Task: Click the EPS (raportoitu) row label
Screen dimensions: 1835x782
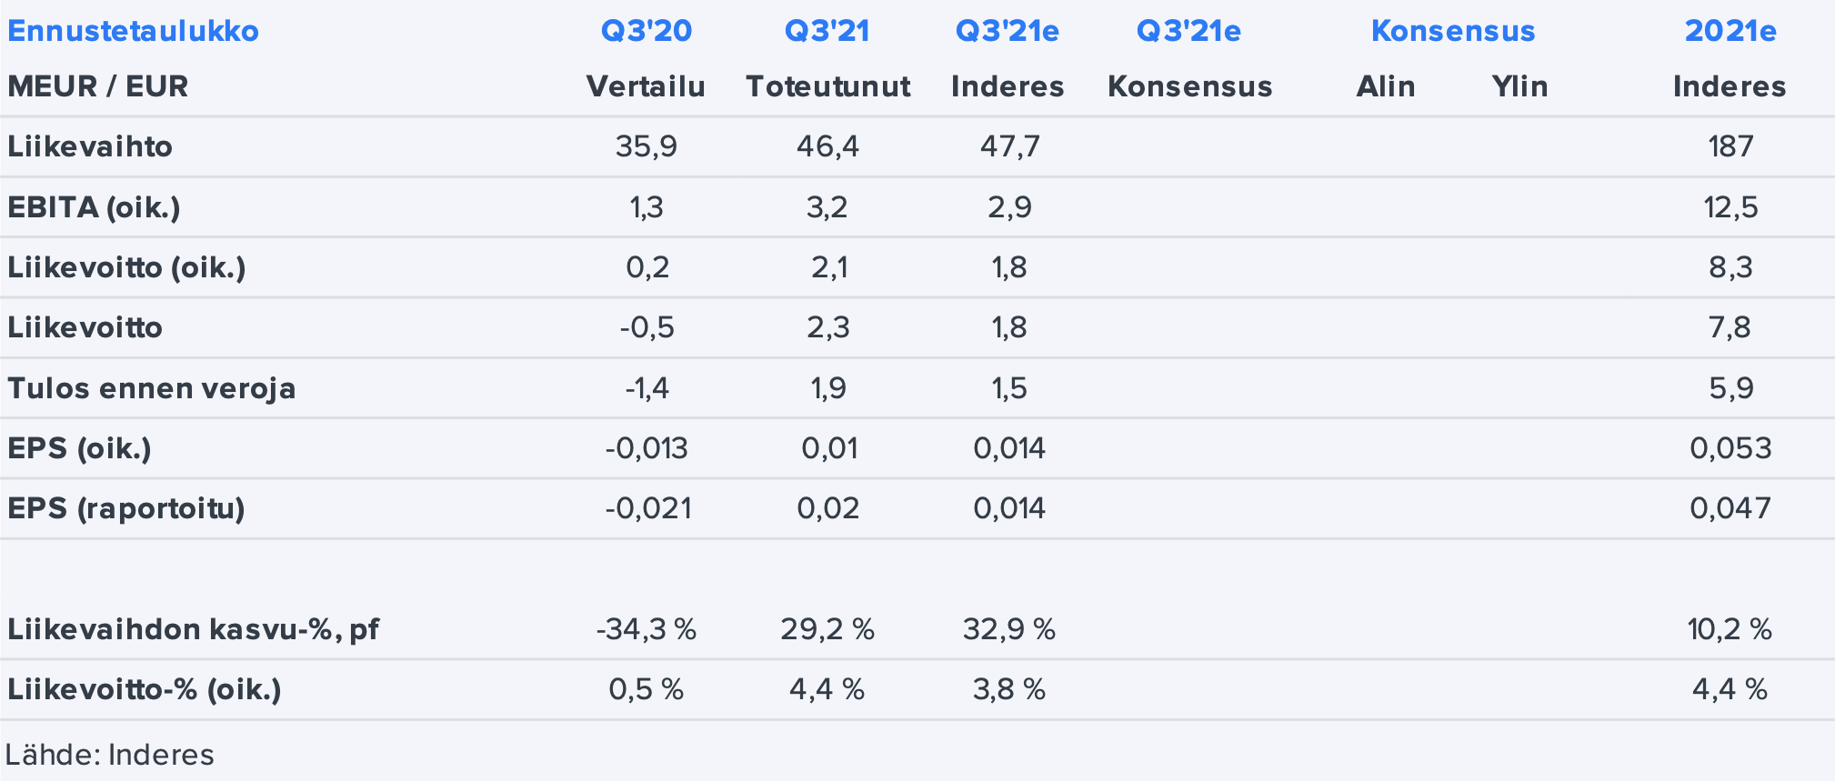Action: [x=126, y=508]
